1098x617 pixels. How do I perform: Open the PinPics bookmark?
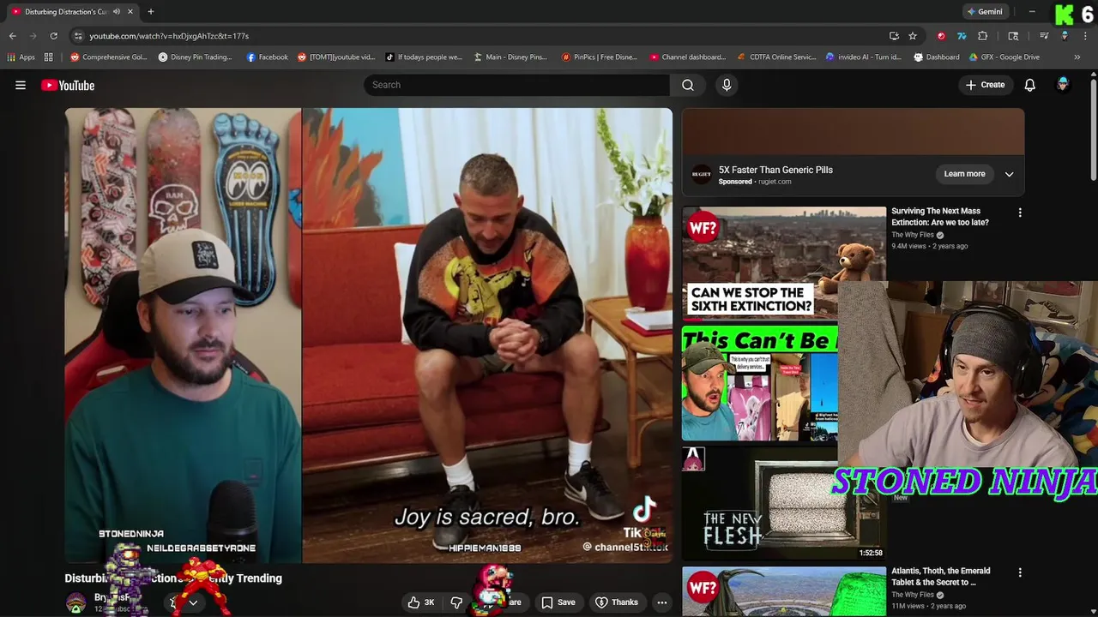(600, 57)
